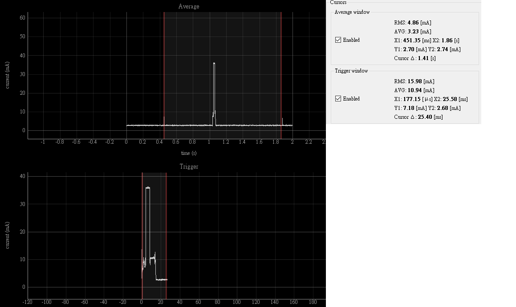This screenshot has width=516, height=307.
Task: Click the Trigger graph title
Action: point(189,166)
